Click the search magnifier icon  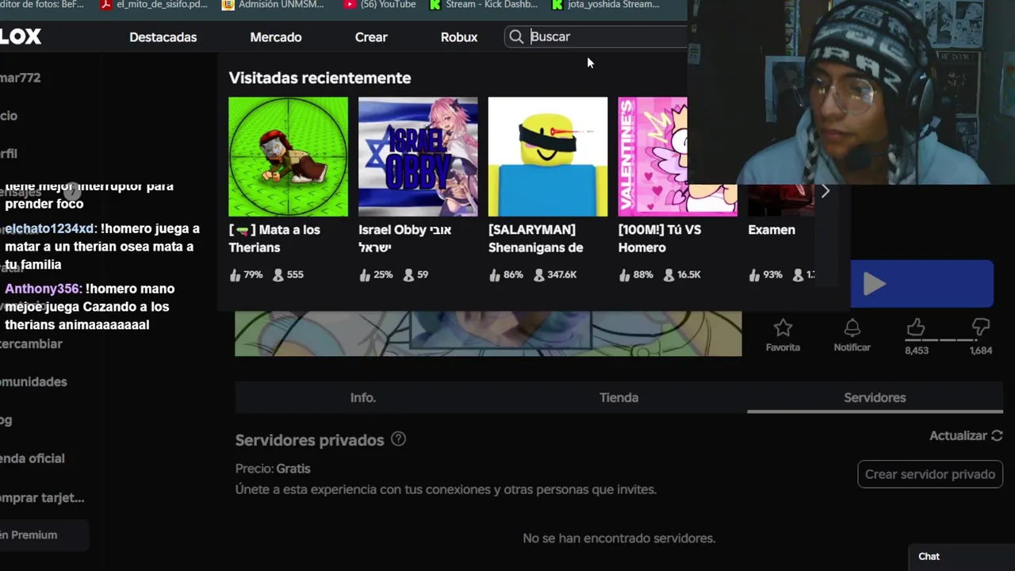point(516,36)
